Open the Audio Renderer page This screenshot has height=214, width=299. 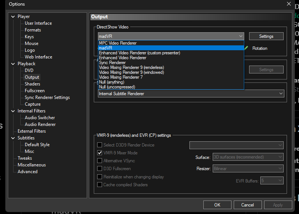[40, 124]
